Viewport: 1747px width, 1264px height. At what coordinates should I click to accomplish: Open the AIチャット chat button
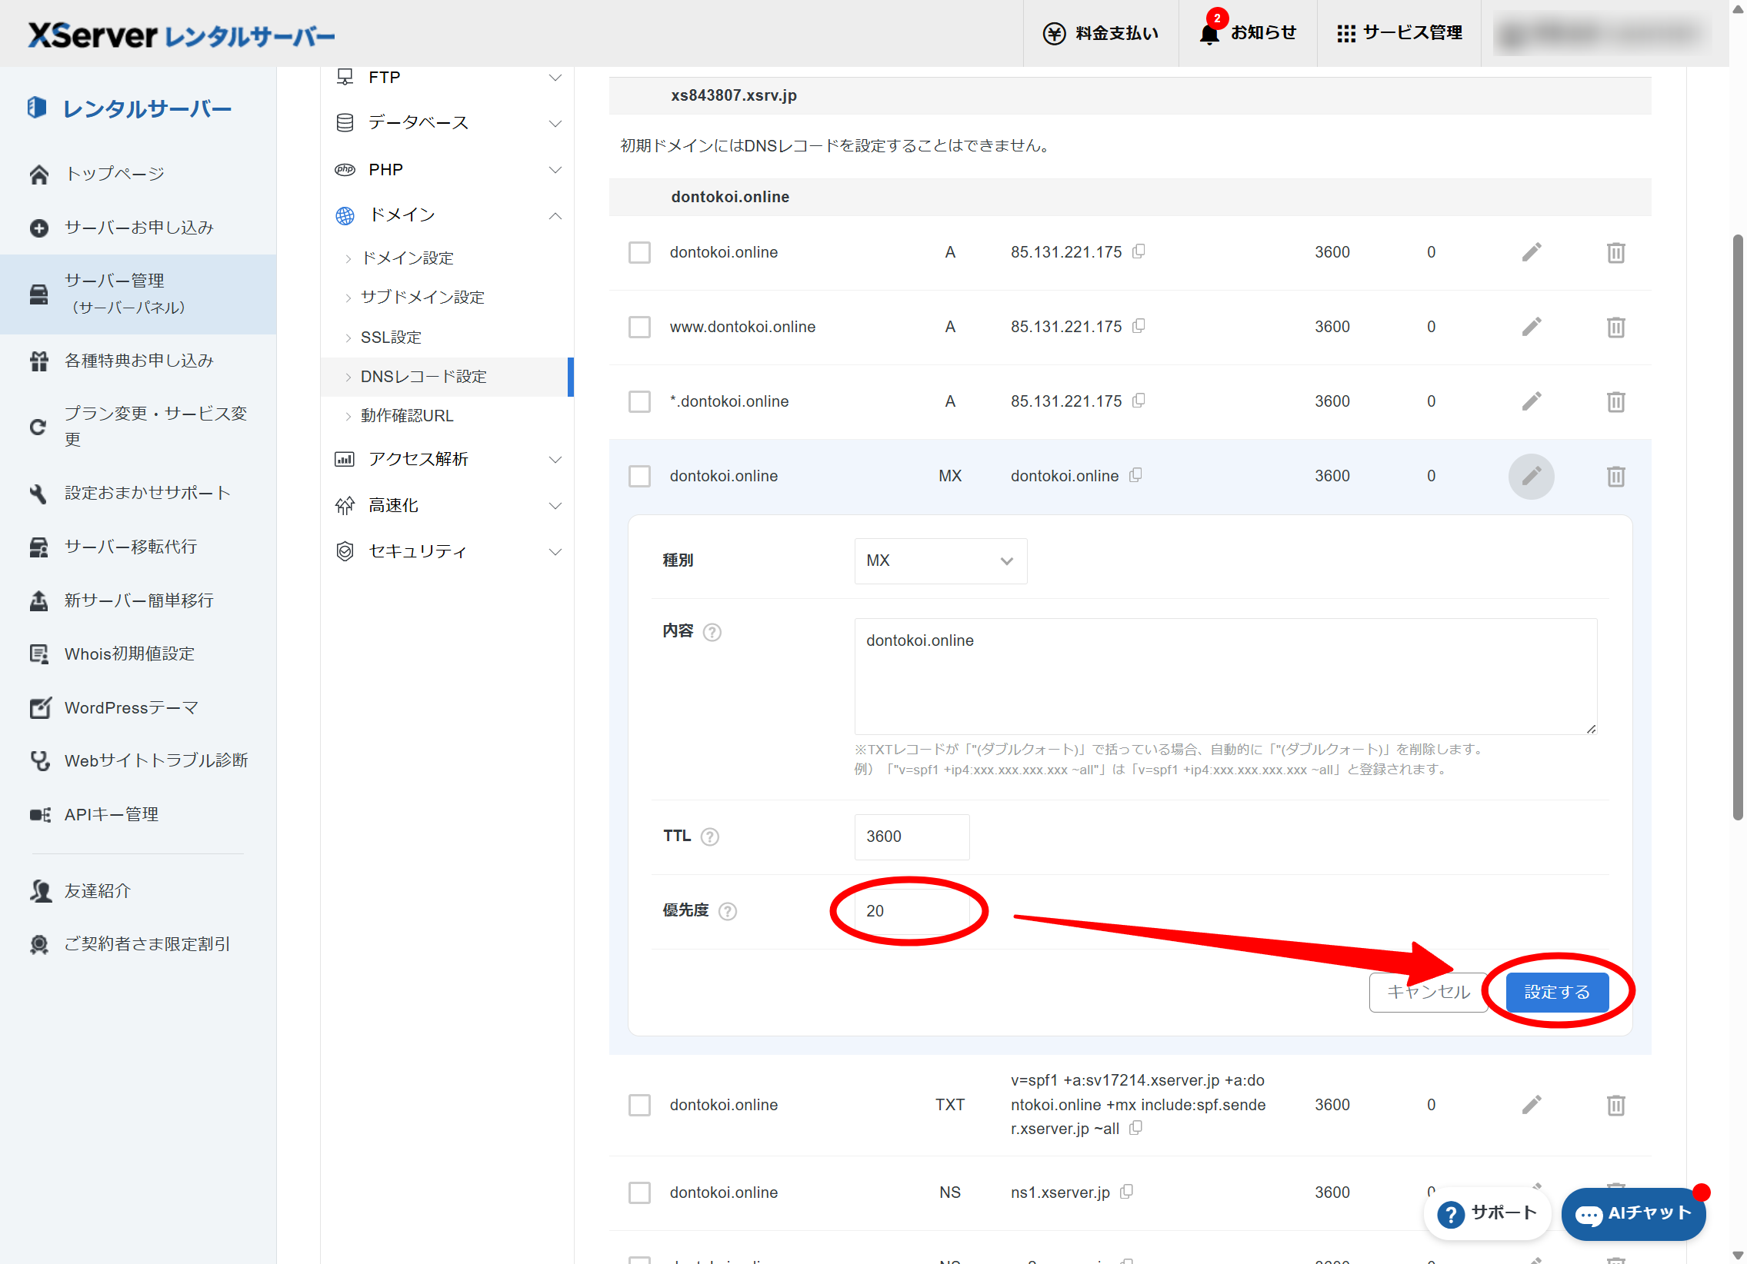(1633, 1214)
